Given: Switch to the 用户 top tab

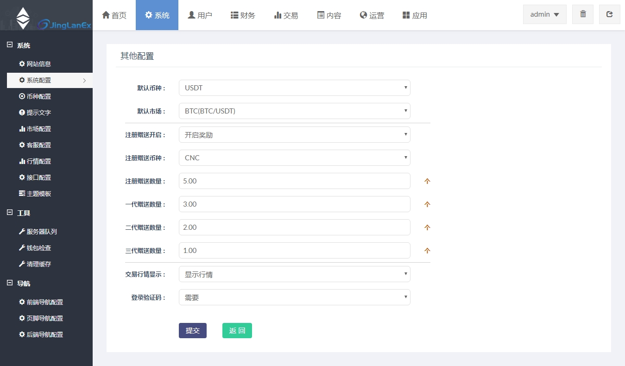Looking at the screenshot, I should [x=200, y=15].
